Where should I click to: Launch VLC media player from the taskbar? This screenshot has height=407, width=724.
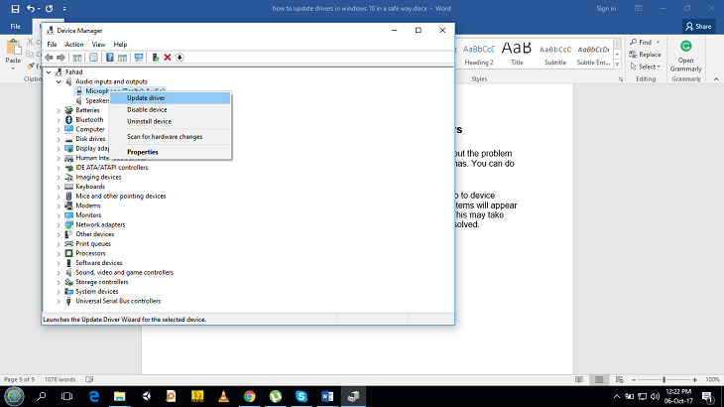tap(223, 396)
